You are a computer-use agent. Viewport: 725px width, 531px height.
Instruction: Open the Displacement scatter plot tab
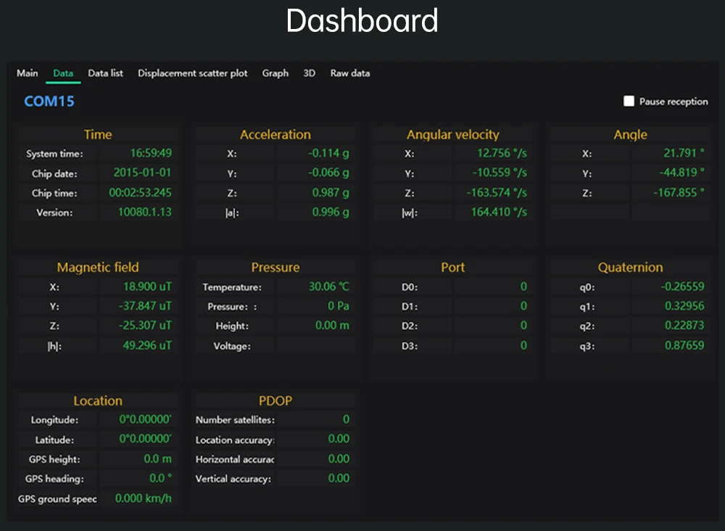tap(192, 73)
